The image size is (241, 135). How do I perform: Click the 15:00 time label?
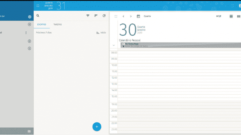point(114,96)
